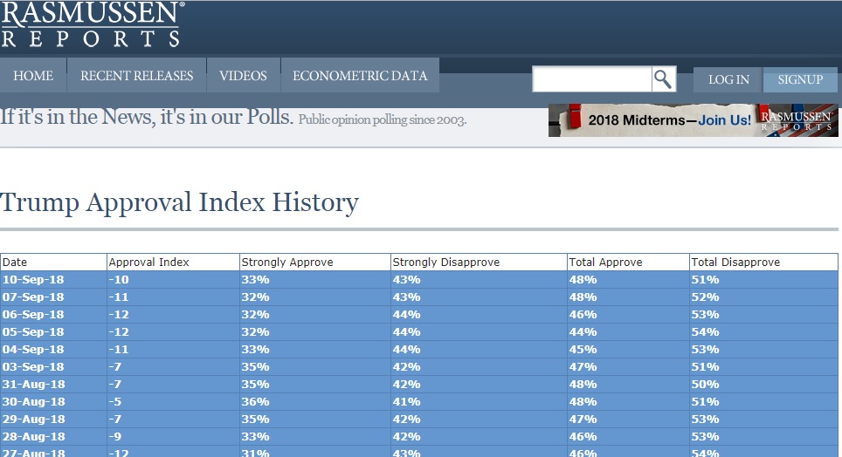Click the Rasmussen Reports logo
The height and width of the screenshot is (457, 842).
pyautogui.click(x=93, y=24)
